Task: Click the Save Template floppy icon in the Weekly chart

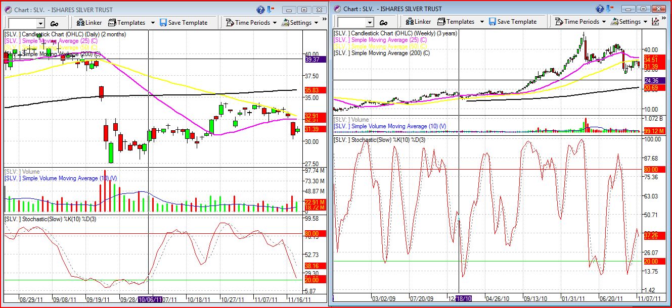Action: click(x=492, y=22)
